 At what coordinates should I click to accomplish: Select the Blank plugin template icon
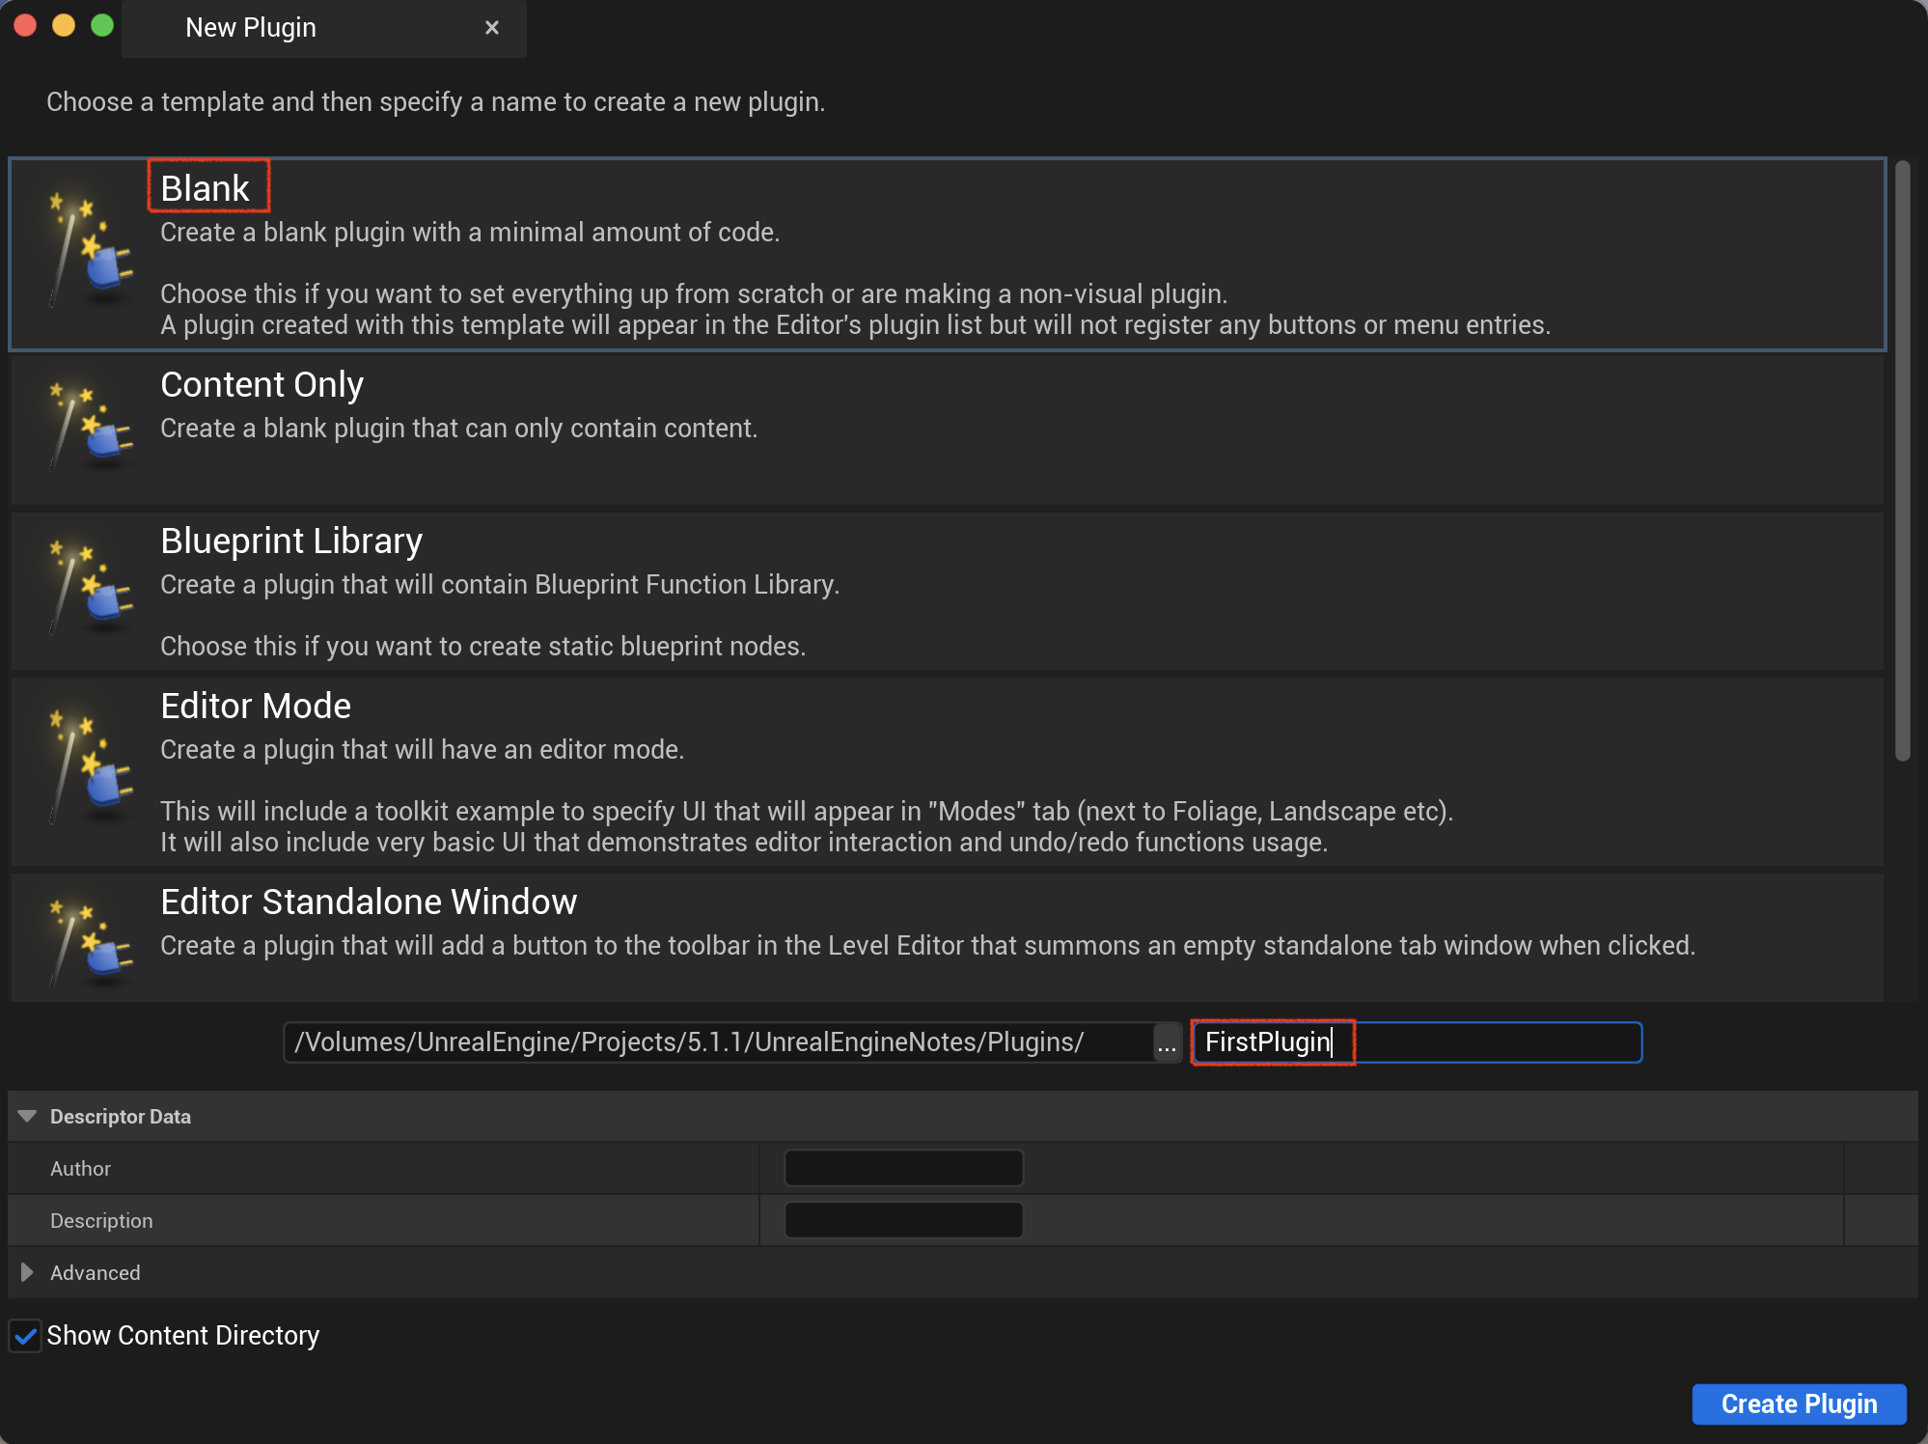90,249
